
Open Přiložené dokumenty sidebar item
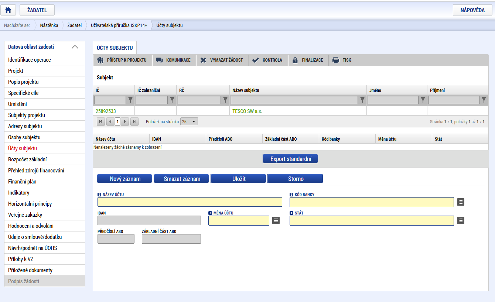(44, 270)
